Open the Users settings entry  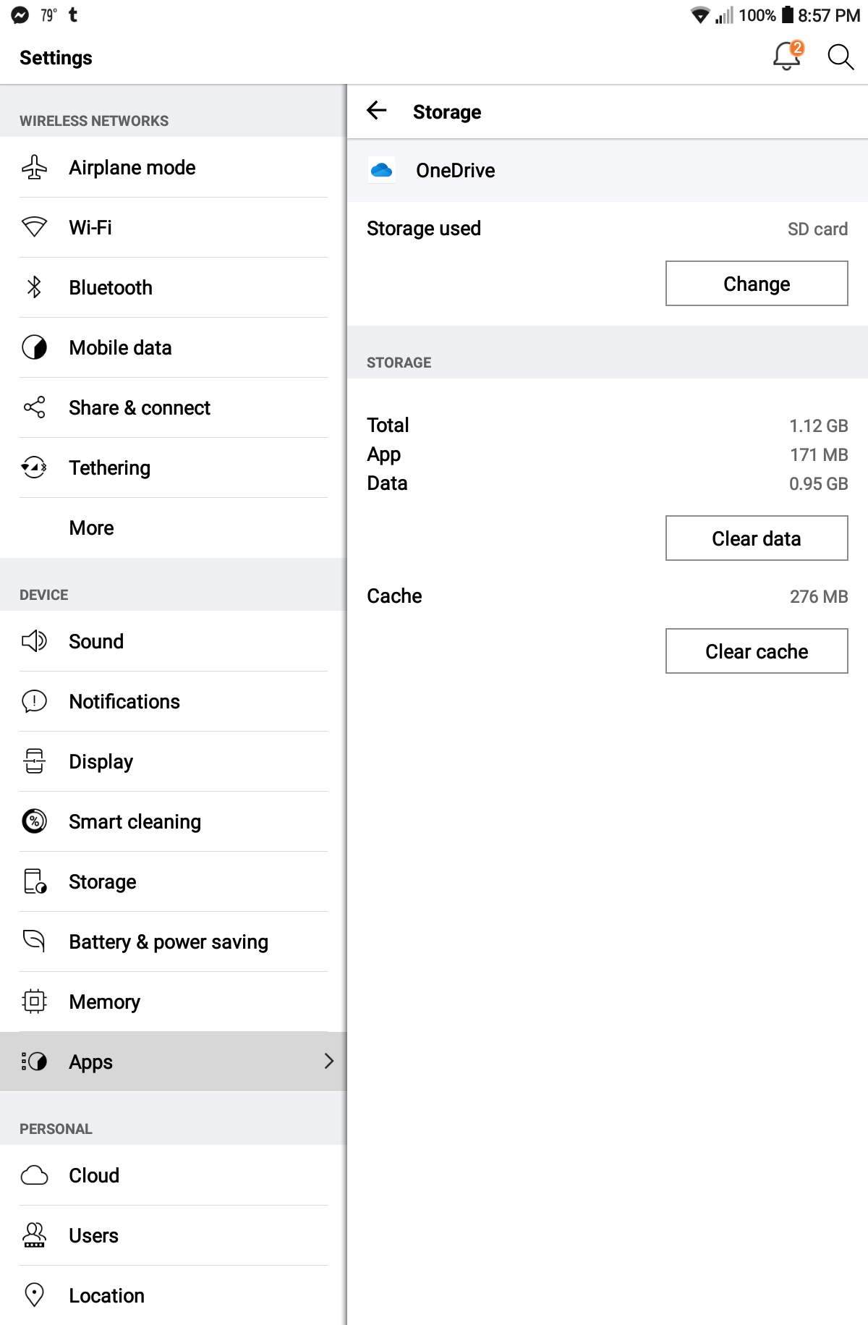[x=94, y=1235]
